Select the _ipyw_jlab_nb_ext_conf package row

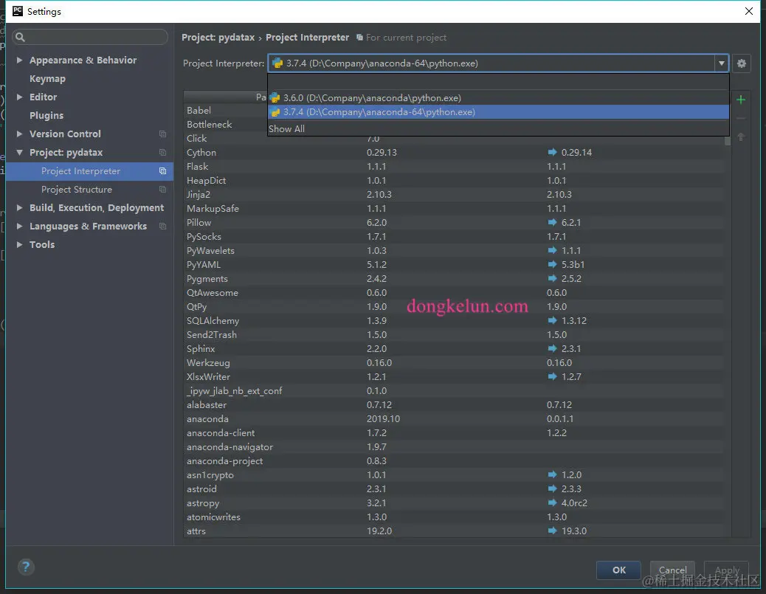coord(455,391)
